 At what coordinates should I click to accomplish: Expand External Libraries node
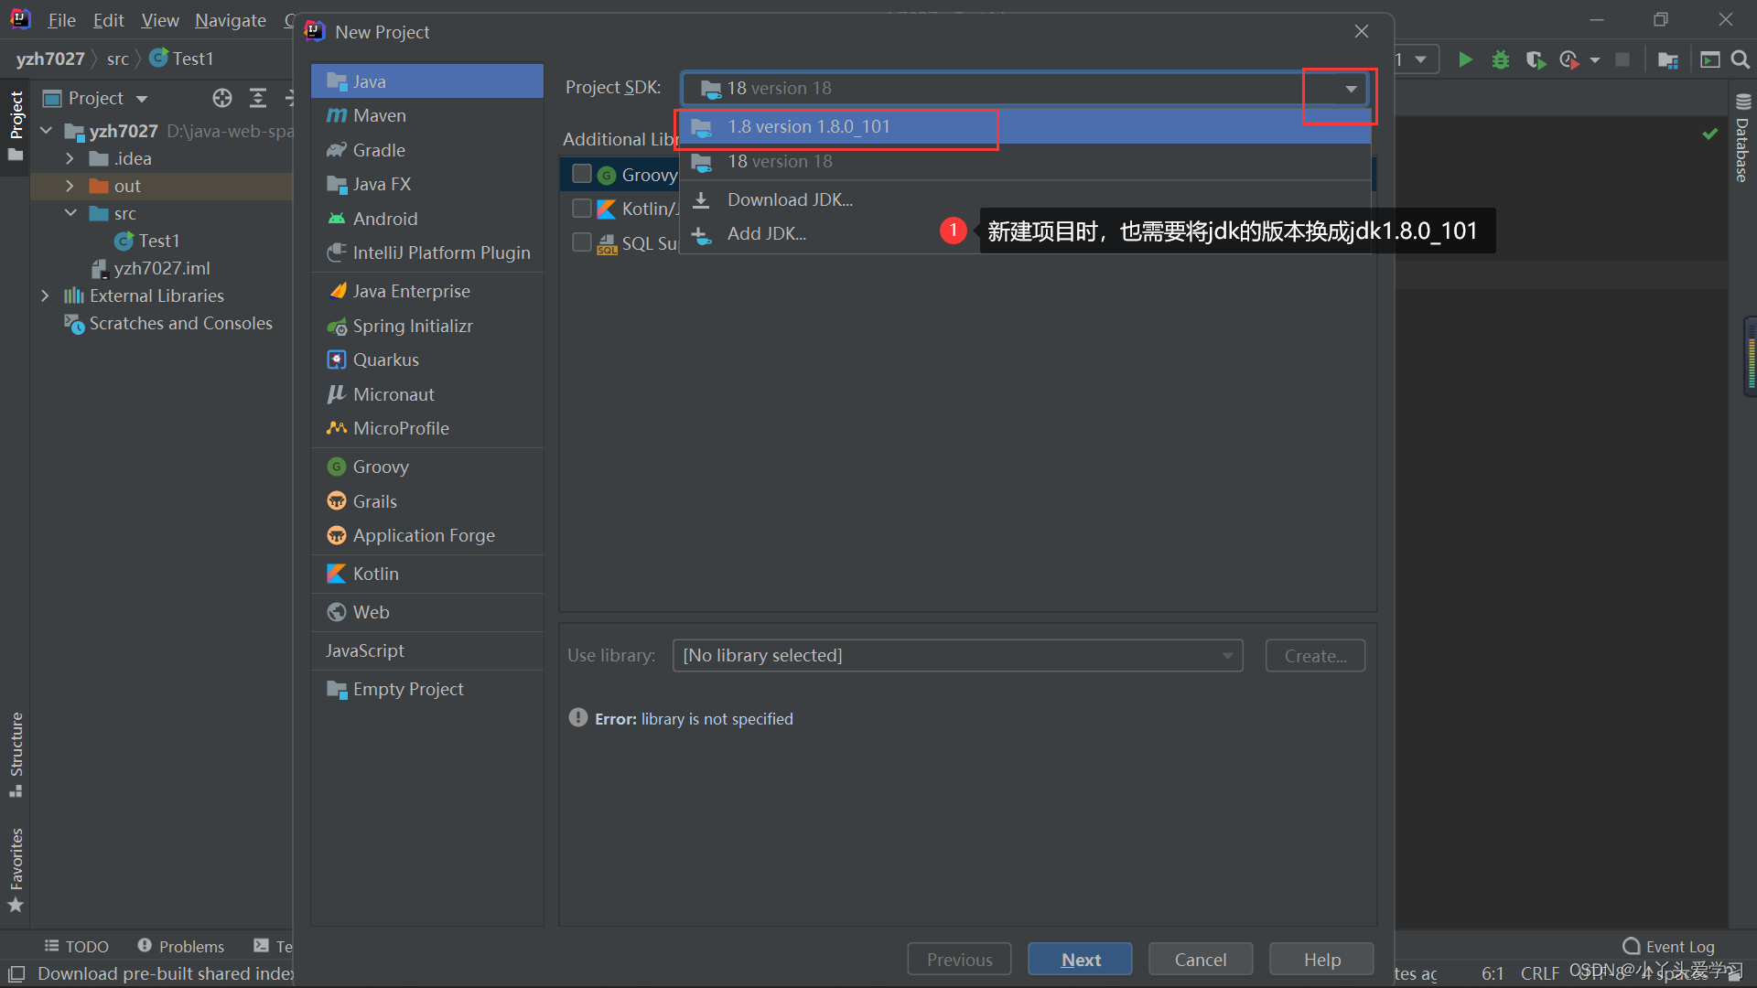click(x=45, y=295)
